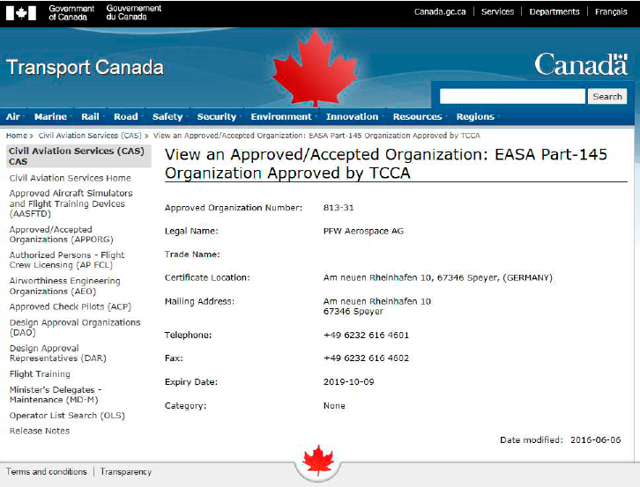This screenshot has width=640, height=487.
Task: Open Design Approval Organizations (DAO) link
Action: (x=74, y=328)
